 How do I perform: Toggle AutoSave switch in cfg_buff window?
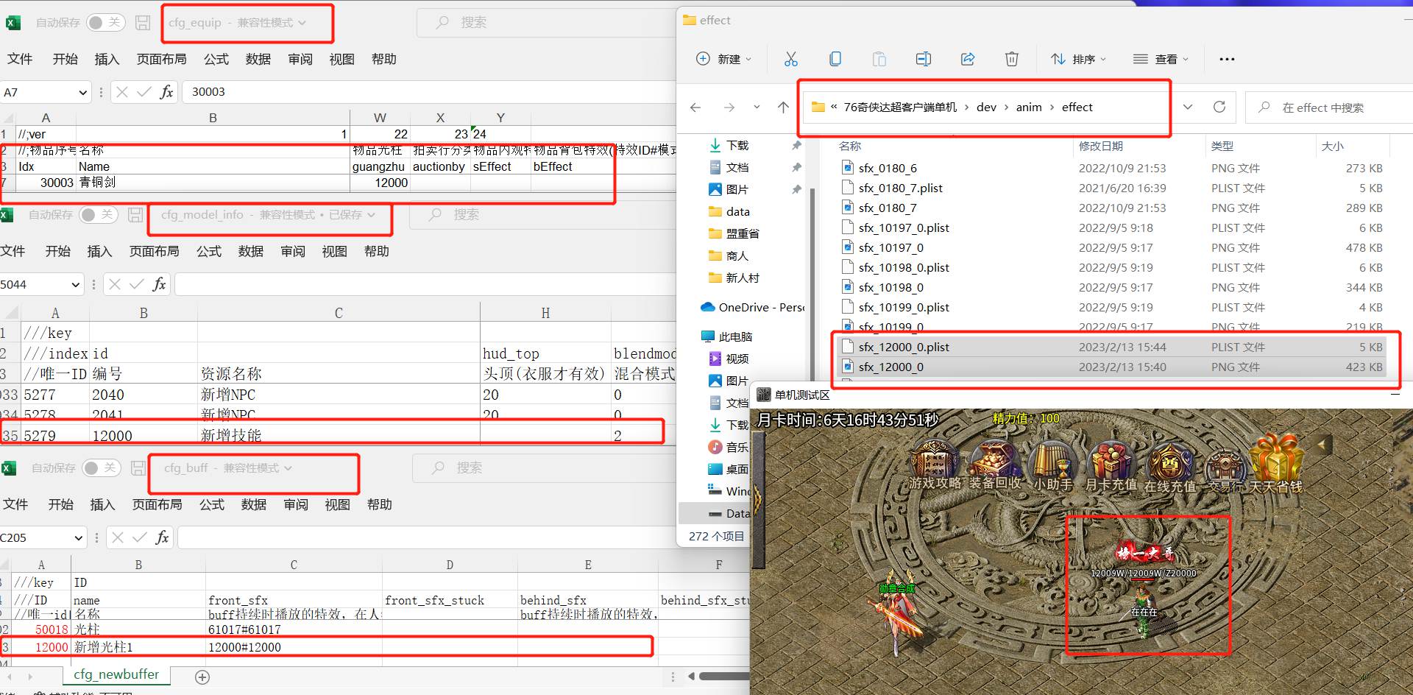coord(101,468)
